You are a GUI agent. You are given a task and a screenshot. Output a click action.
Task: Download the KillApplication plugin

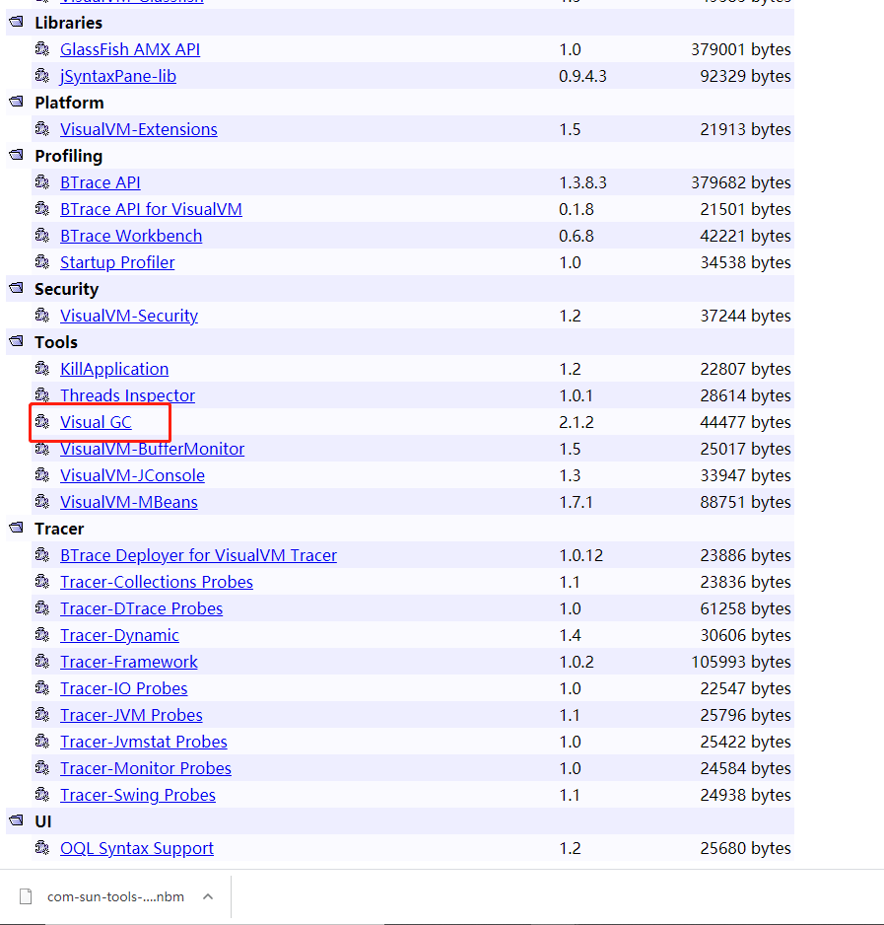tap(114, 369)
